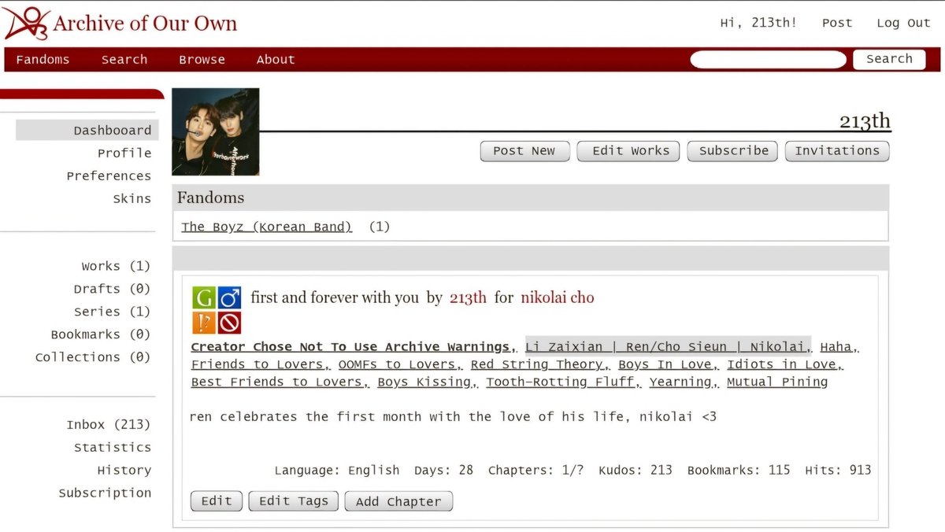Click the Subscribe button

coord(733,151)
